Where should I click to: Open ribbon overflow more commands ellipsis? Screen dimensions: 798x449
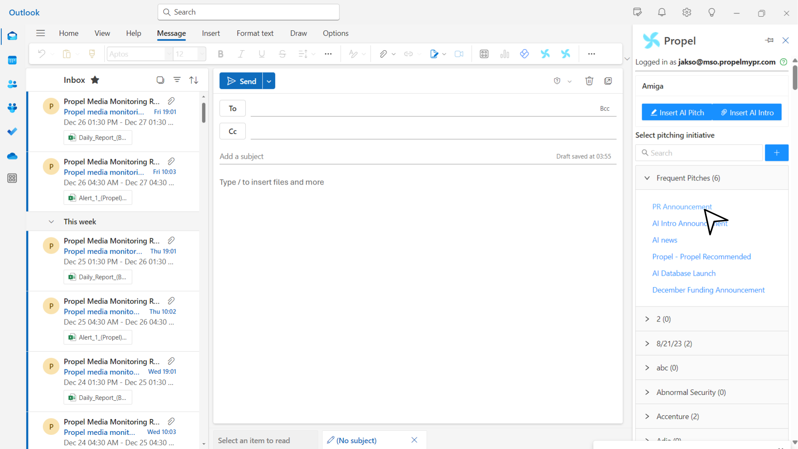coord(591,54)
